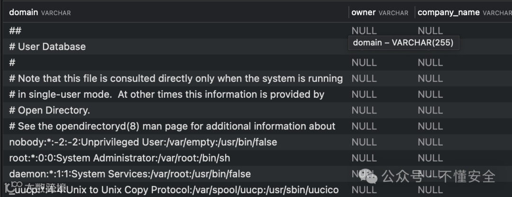512x197 pixels.
Task: Click owner NULL in the single-user mode row
Action: (364, 94)
